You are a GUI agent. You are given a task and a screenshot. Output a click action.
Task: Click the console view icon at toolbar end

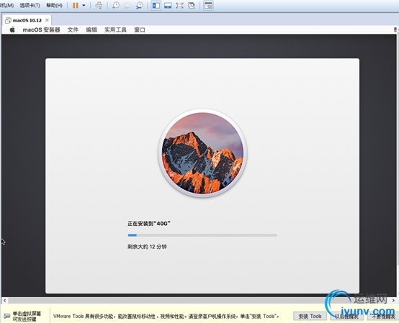tap(208, 5)
